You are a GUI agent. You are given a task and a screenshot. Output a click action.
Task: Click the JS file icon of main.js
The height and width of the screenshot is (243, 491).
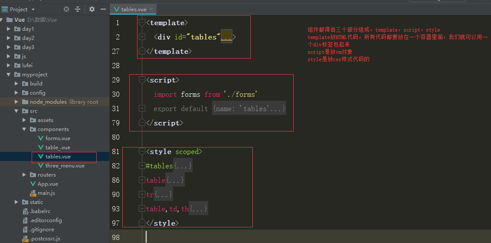(33, 193)
